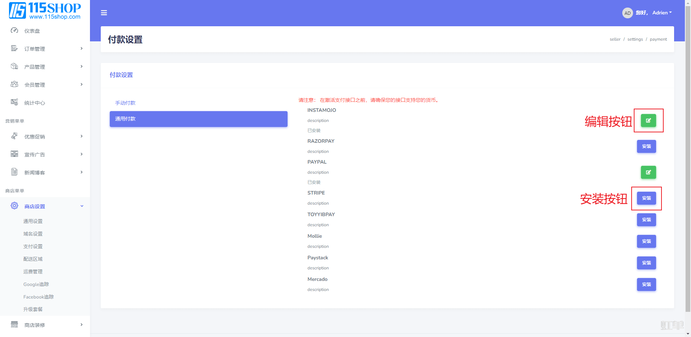Edit the PAYPAL payment gateway

click(x=648, y=172)
